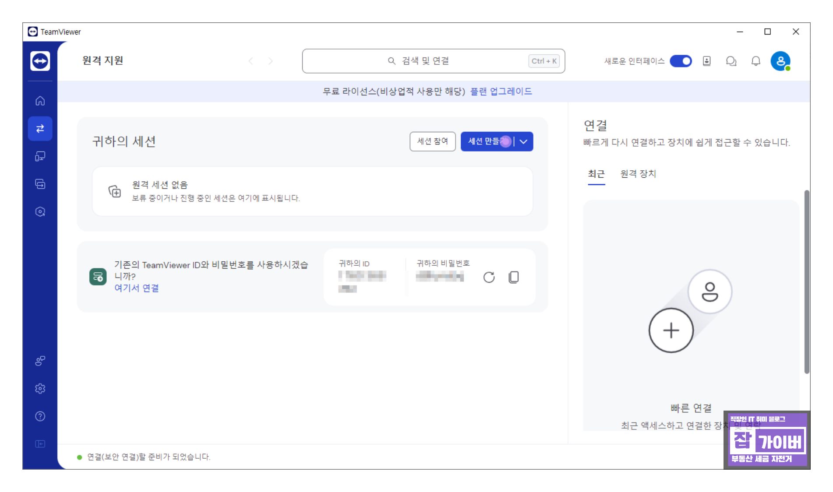Switch to the 원격 장치 tab
This screenshot has width=833, height=492.
coord(638,174)
